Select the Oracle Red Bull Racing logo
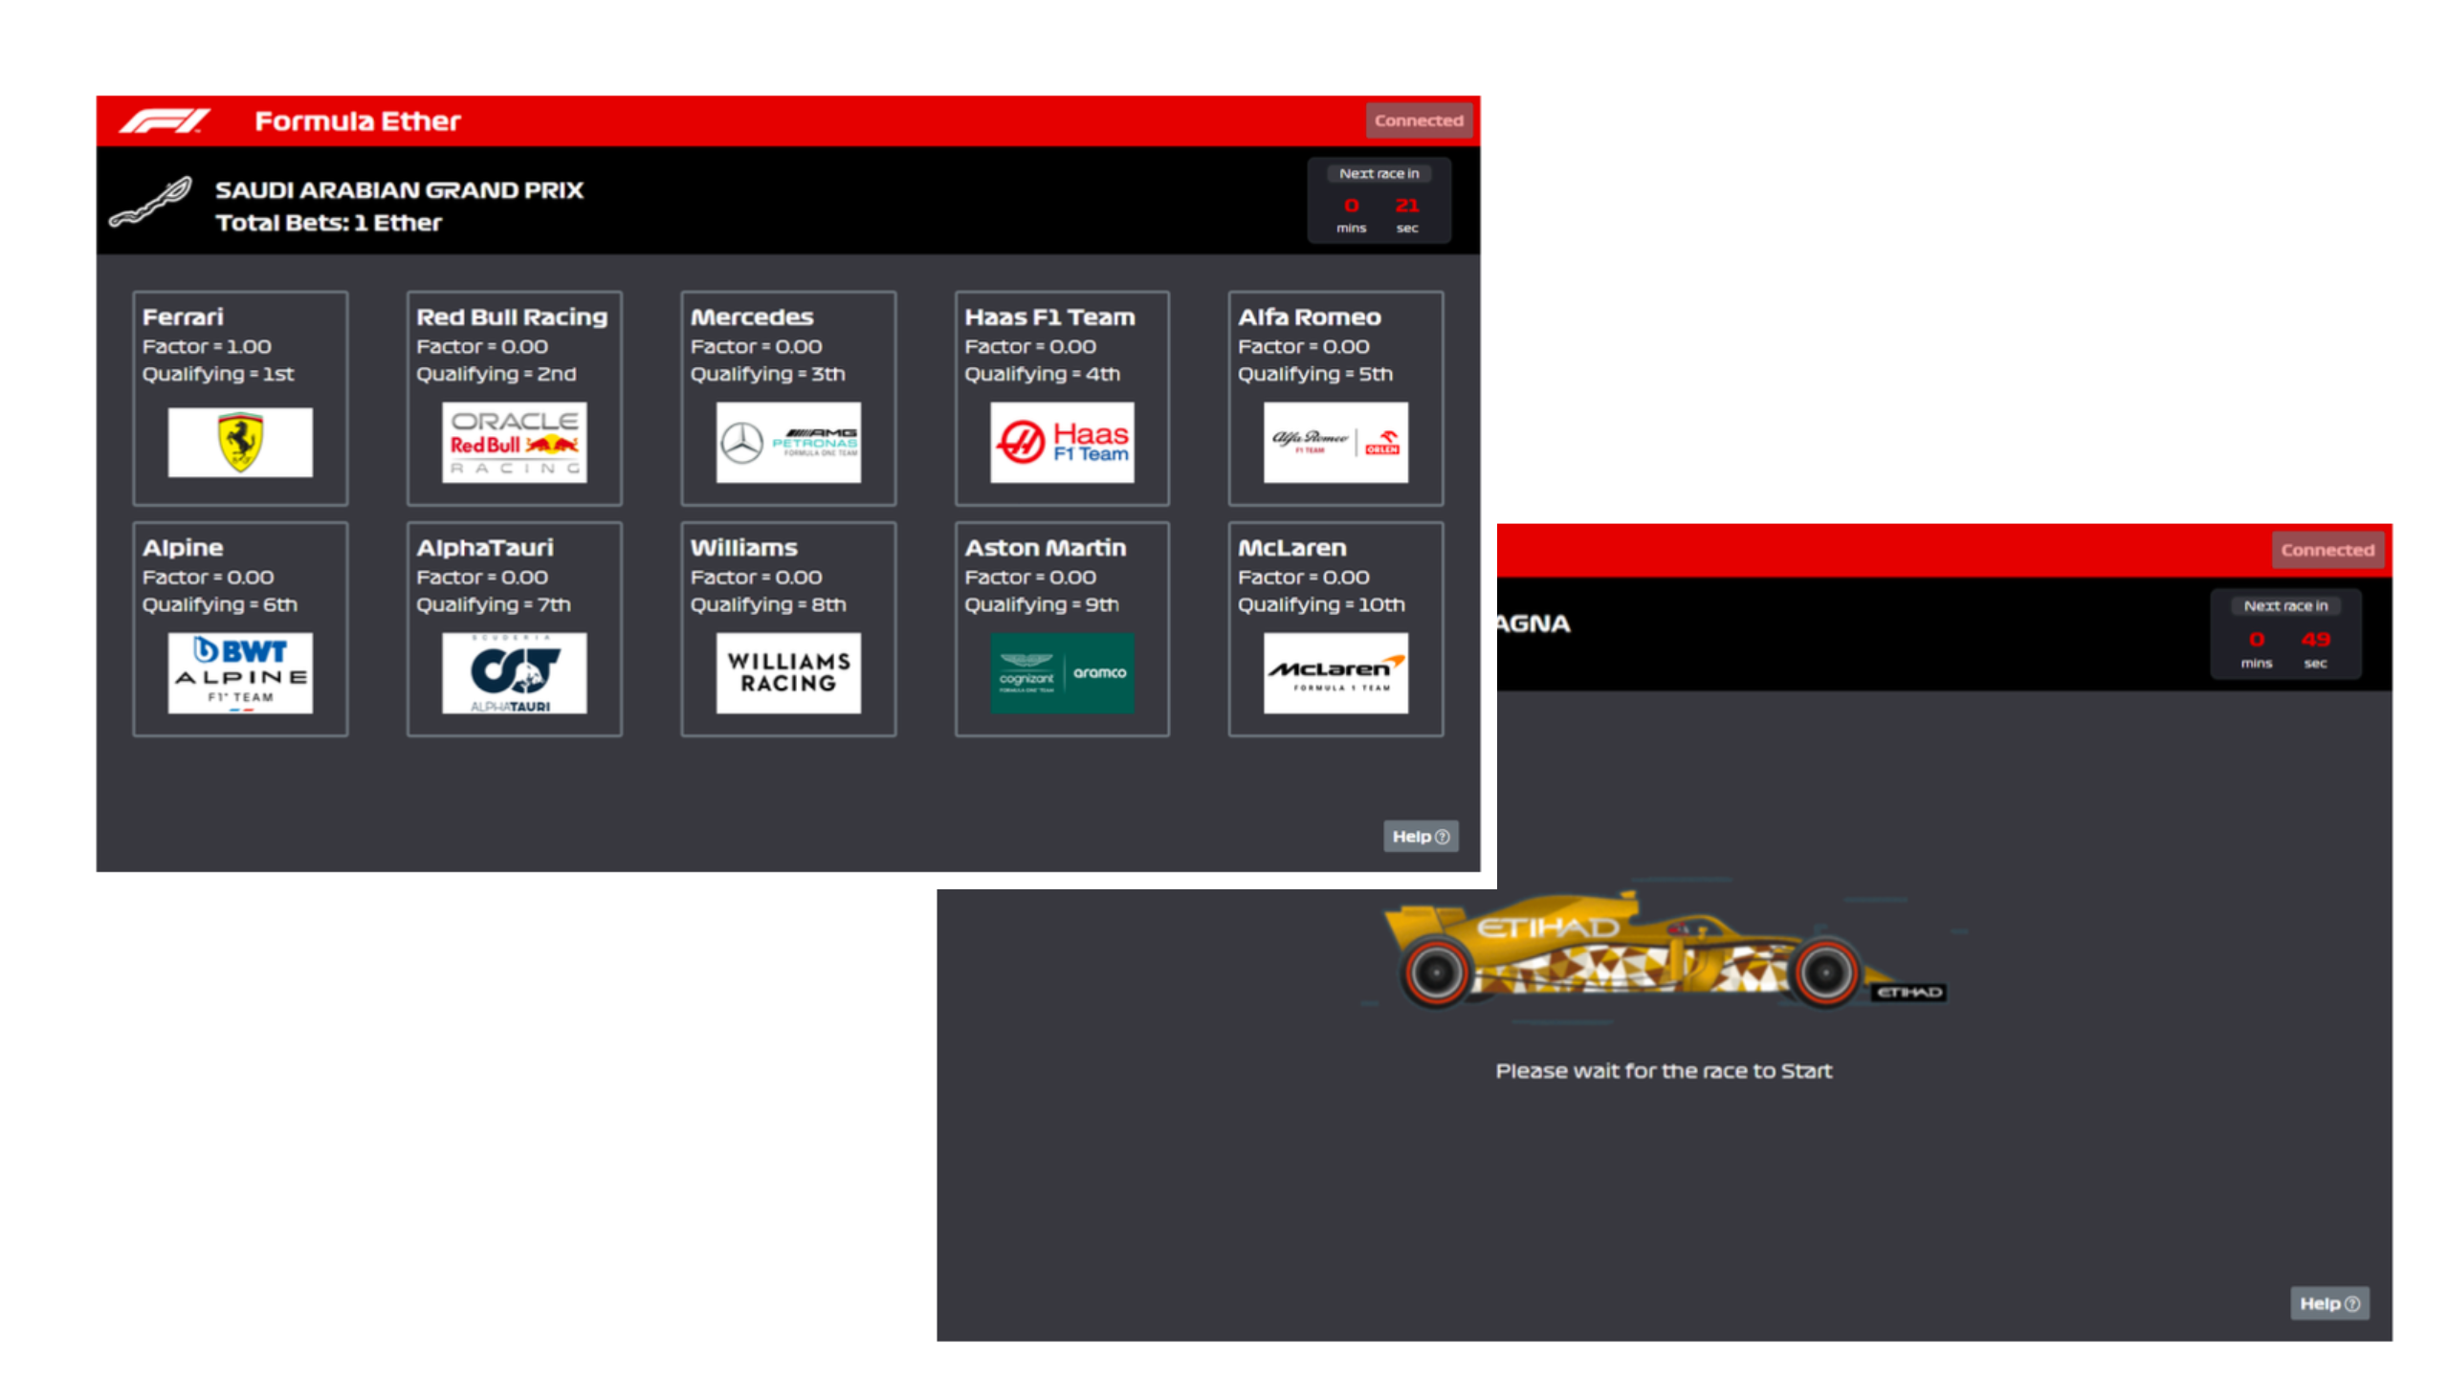 (x=514, y=442)
